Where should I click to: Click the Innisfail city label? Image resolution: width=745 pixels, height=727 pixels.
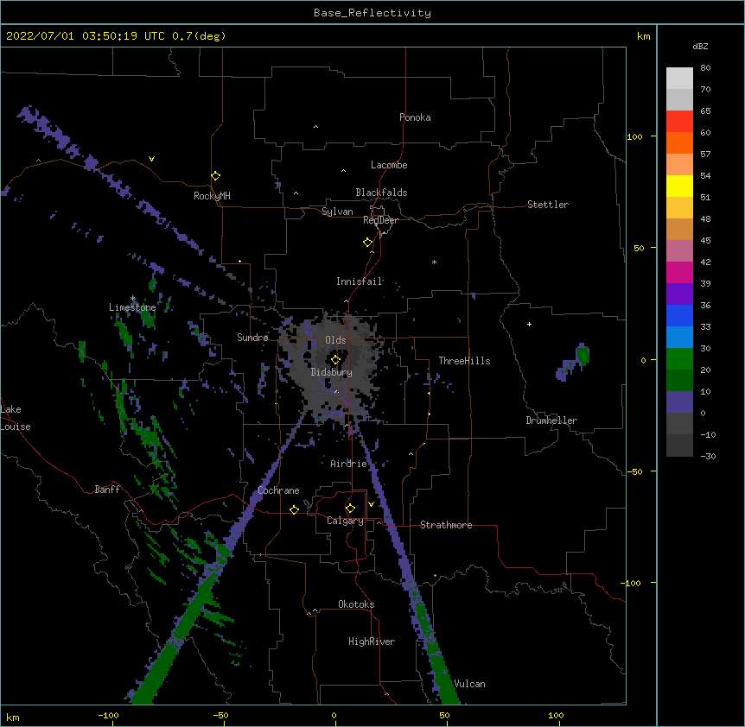point(359,281)
